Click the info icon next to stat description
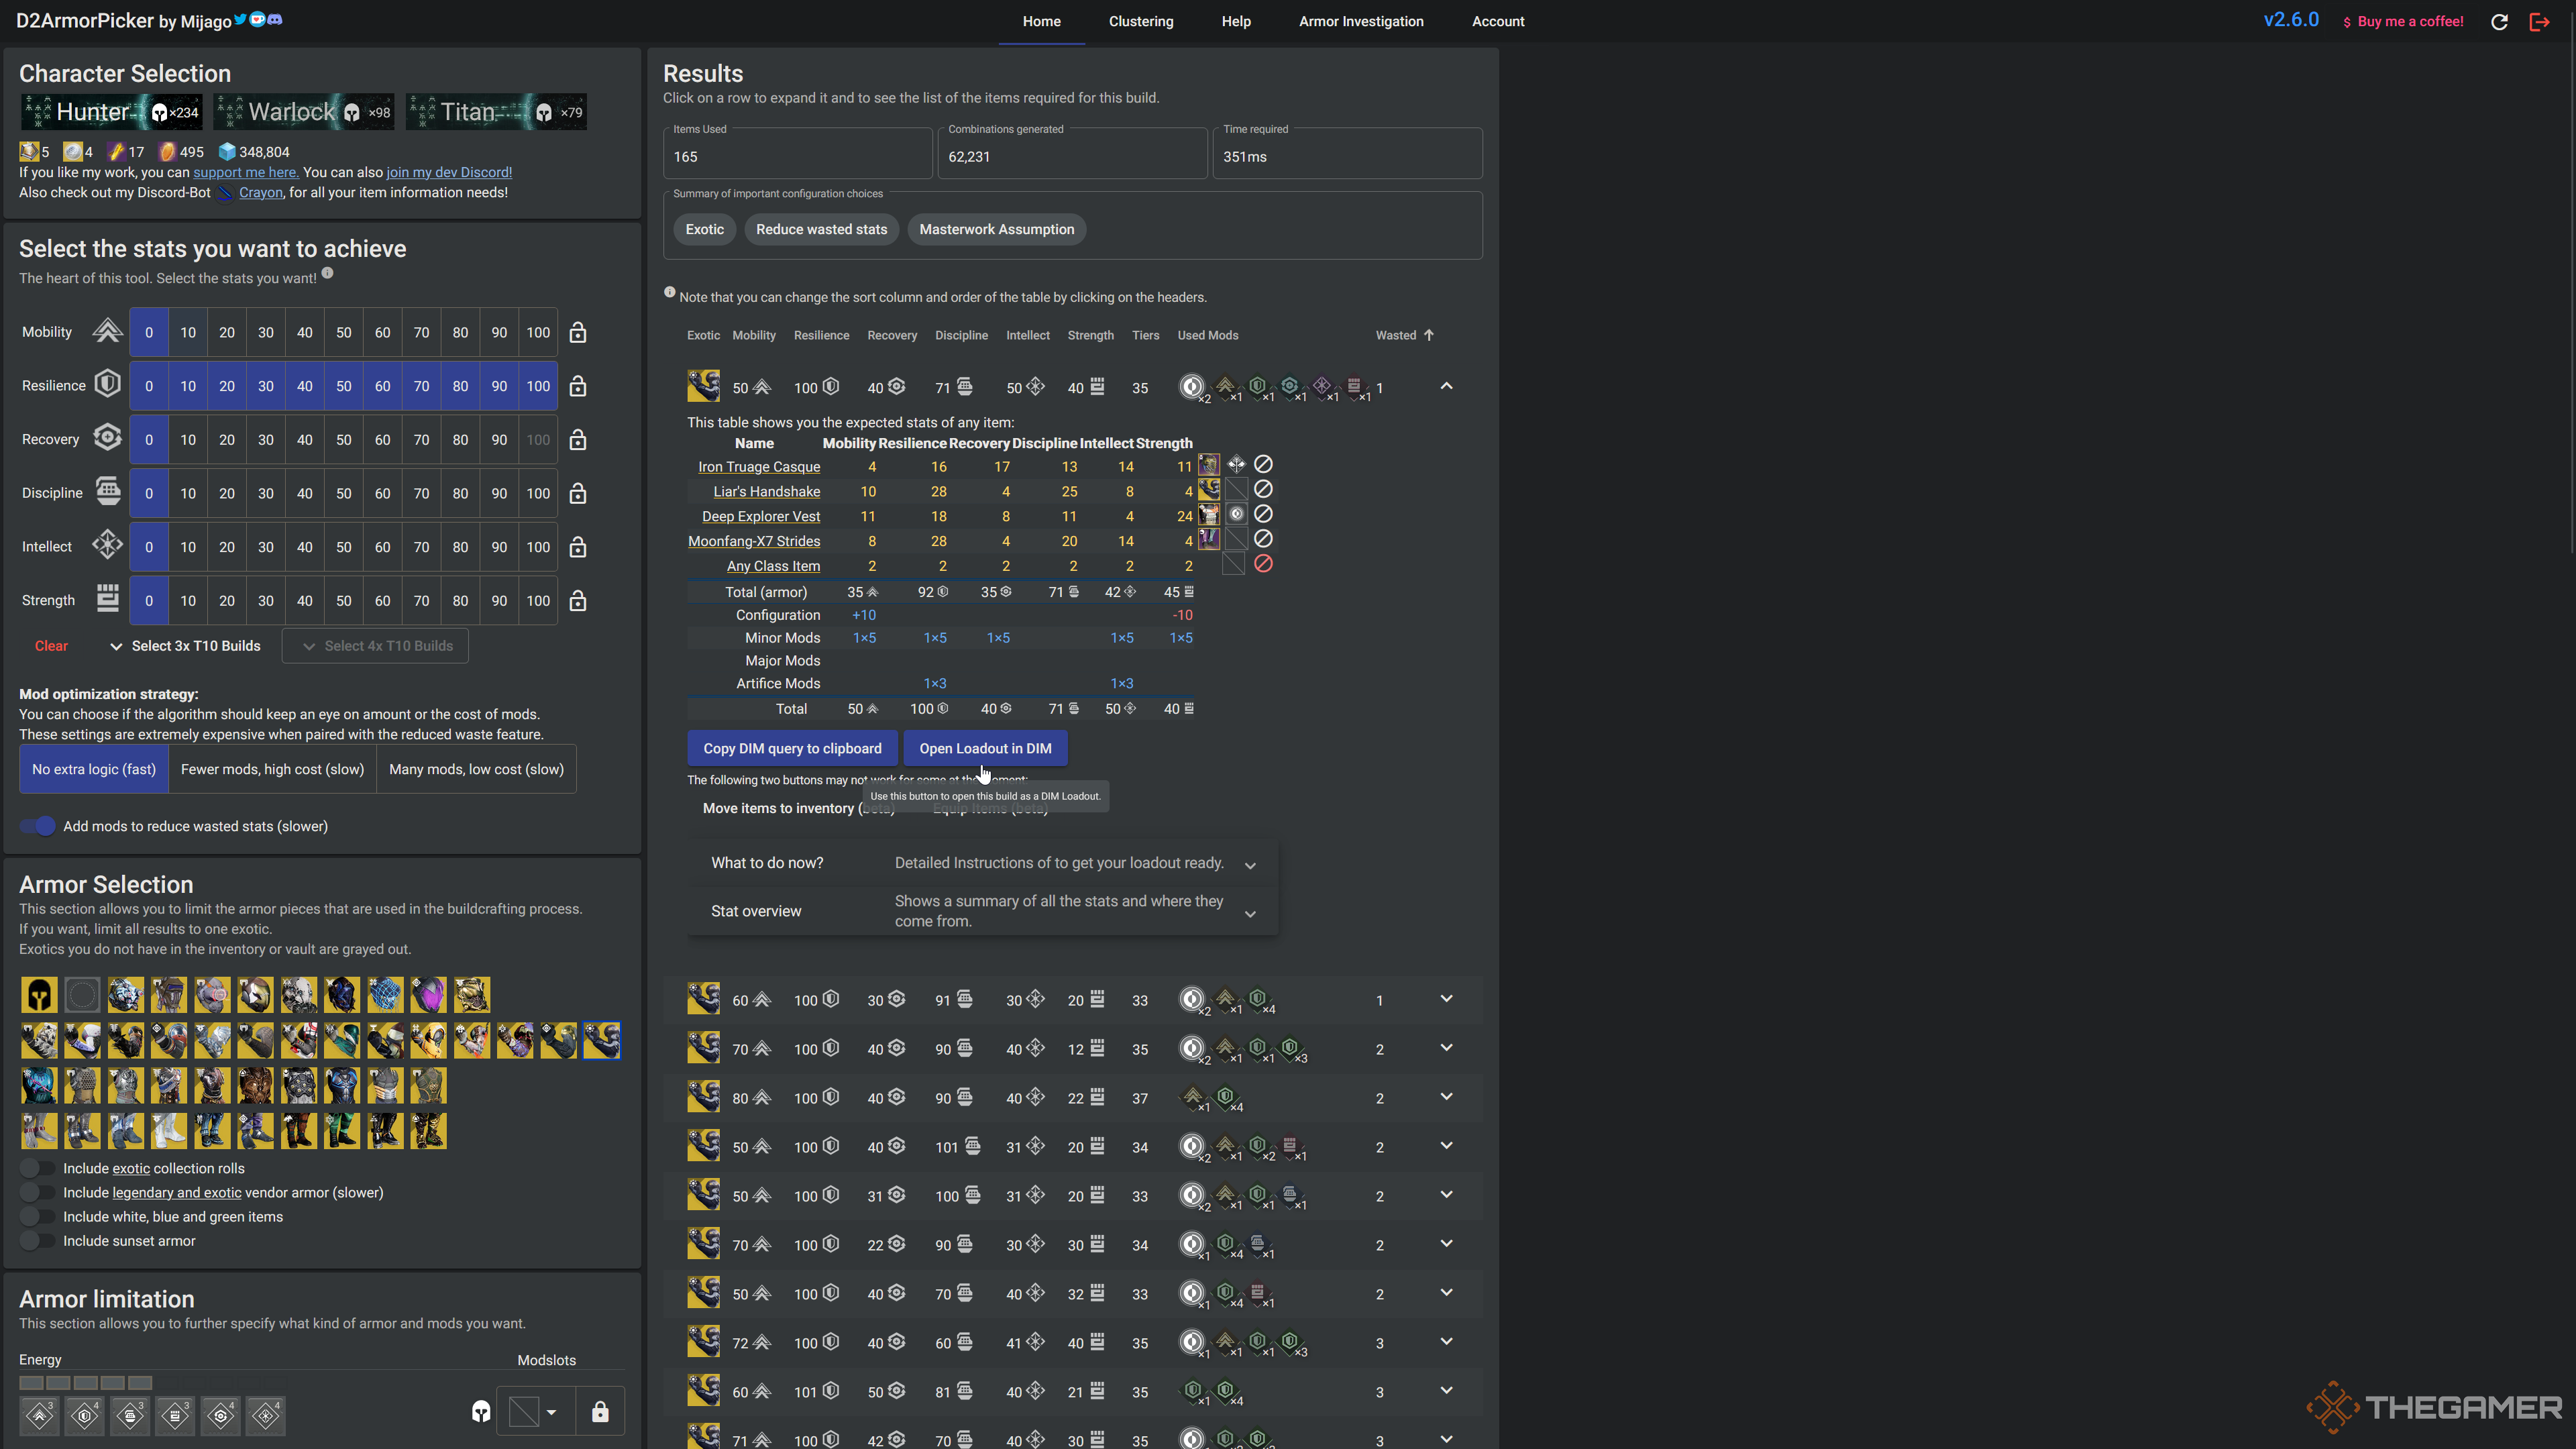The image size is (2576, 1449). pyautogui.click(x=327, y=273)
